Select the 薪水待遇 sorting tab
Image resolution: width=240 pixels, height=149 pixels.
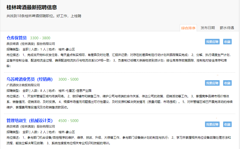pos(227,28)
